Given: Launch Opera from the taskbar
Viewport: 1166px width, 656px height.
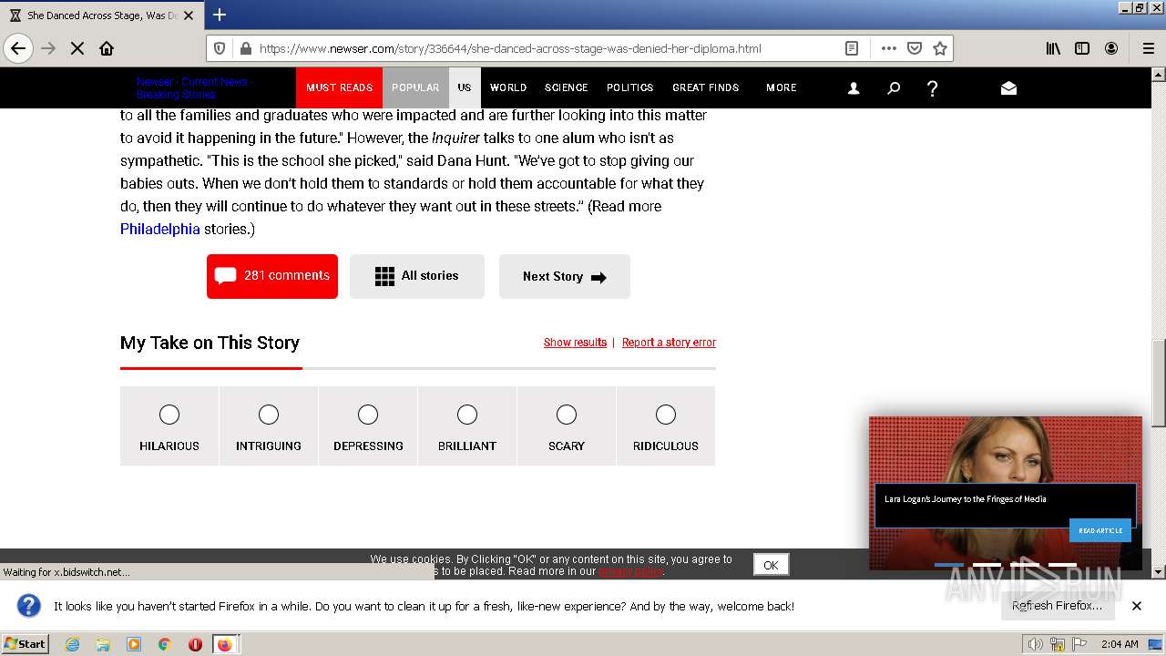Looking at the screenshot, I should (195, 644).
